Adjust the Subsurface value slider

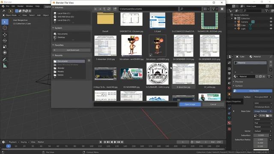(x=261, y=135)
